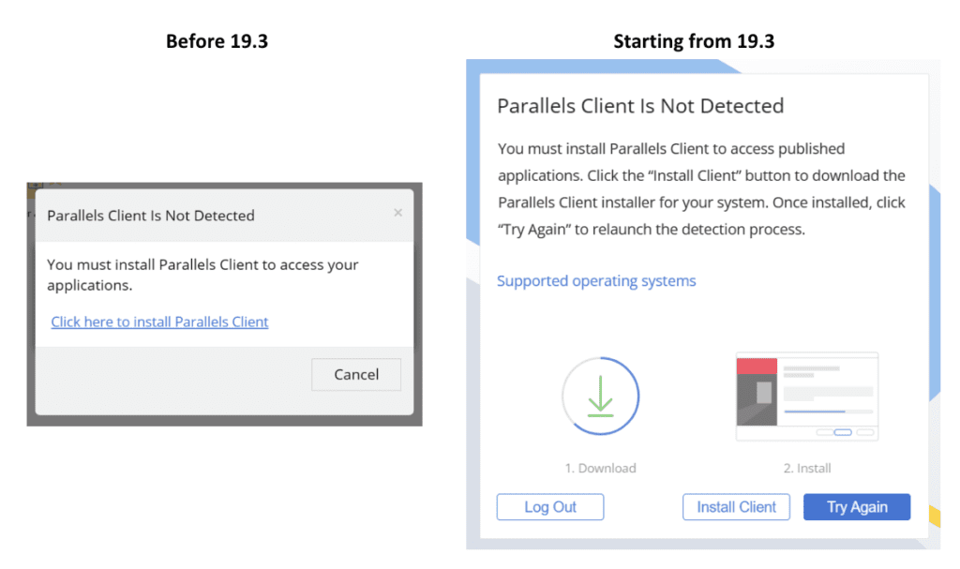This screenshot has height=569, width=960.
Task: Select the installer window illustration icon
Action: [x=806, y=397]
